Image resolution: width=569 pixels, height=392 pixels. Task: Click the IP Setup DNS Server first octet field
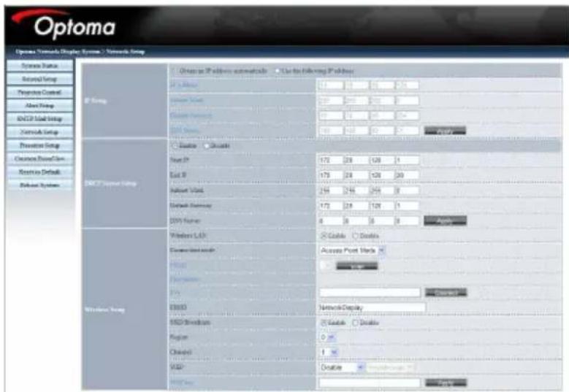tap(331, 131)
